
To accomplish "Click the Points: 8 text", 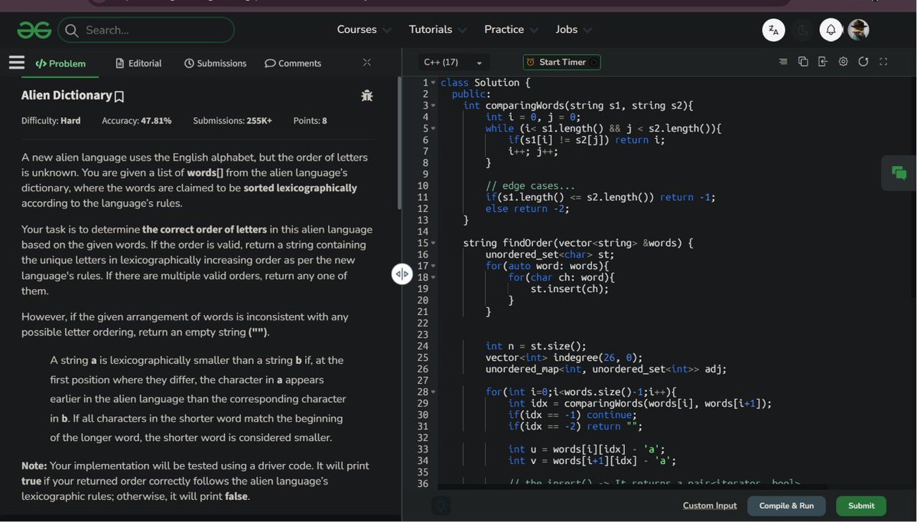I will coord(310,121).
